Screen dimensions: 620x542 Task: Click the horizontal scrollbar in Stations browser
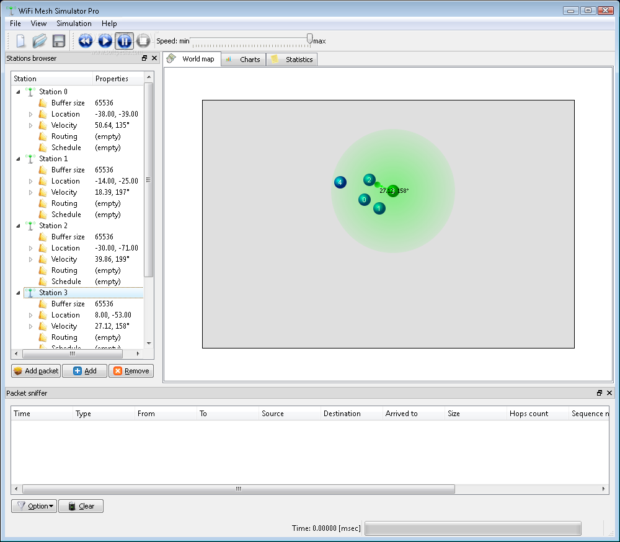(x=73, y=353)
